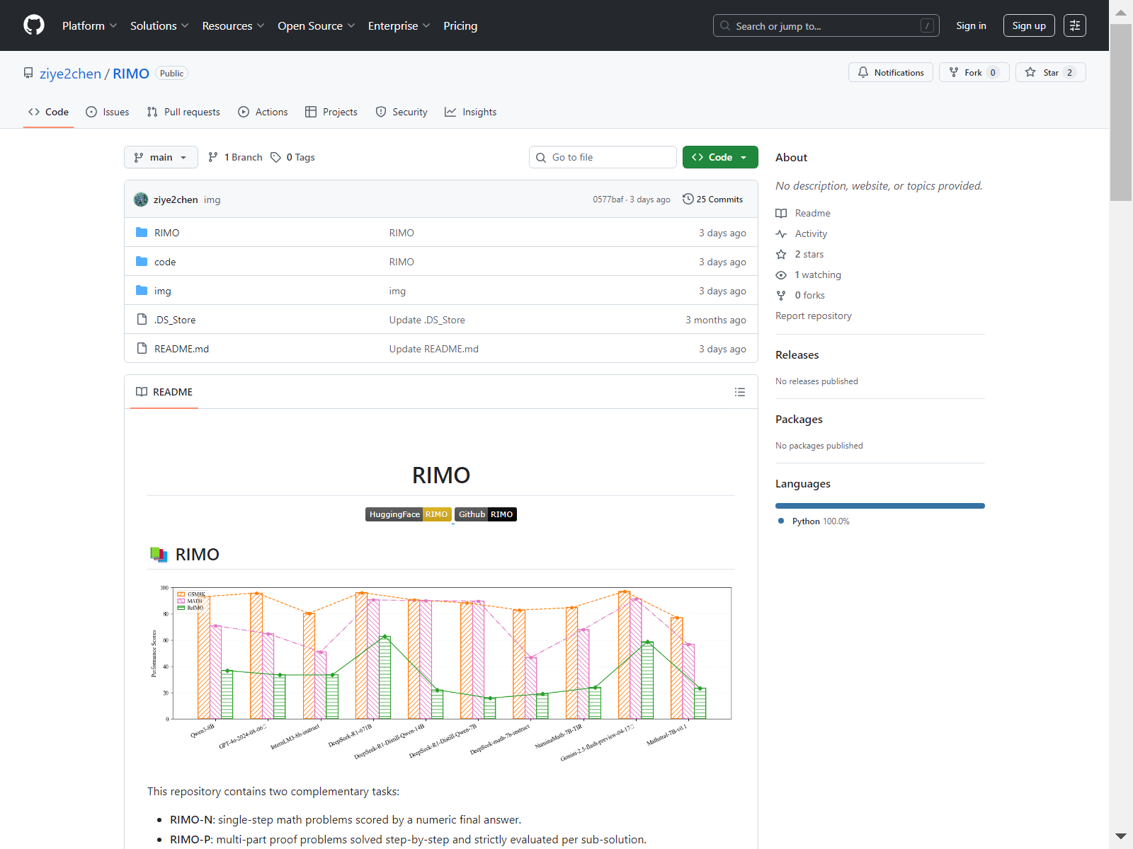The image size is (1133, 849).
Task: Click Report repository link
Action: point(814,316)
